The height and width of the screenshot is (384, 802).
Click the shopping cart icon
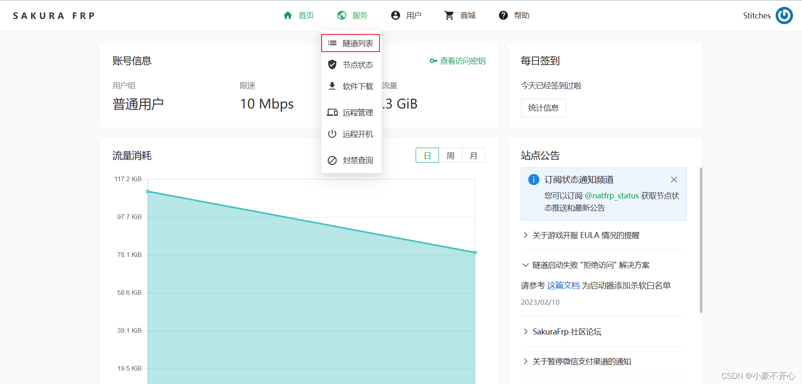(449, 15)
